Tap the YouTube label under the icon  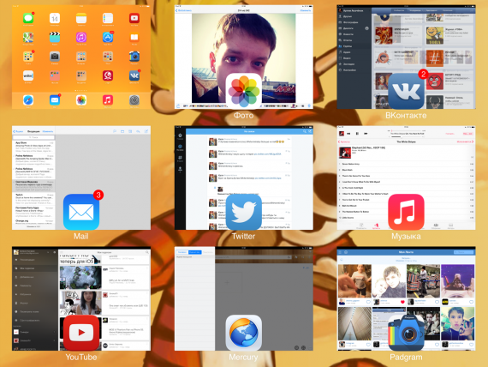tap(81, 358)
